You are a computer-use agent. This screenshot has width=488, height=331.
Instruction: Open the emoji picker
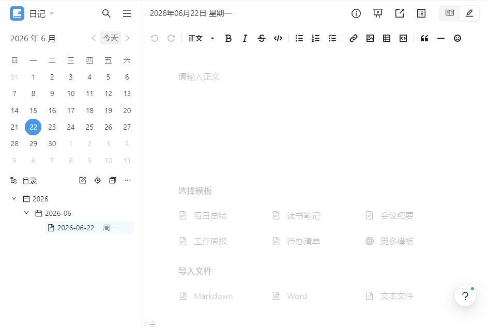(457, 38)
